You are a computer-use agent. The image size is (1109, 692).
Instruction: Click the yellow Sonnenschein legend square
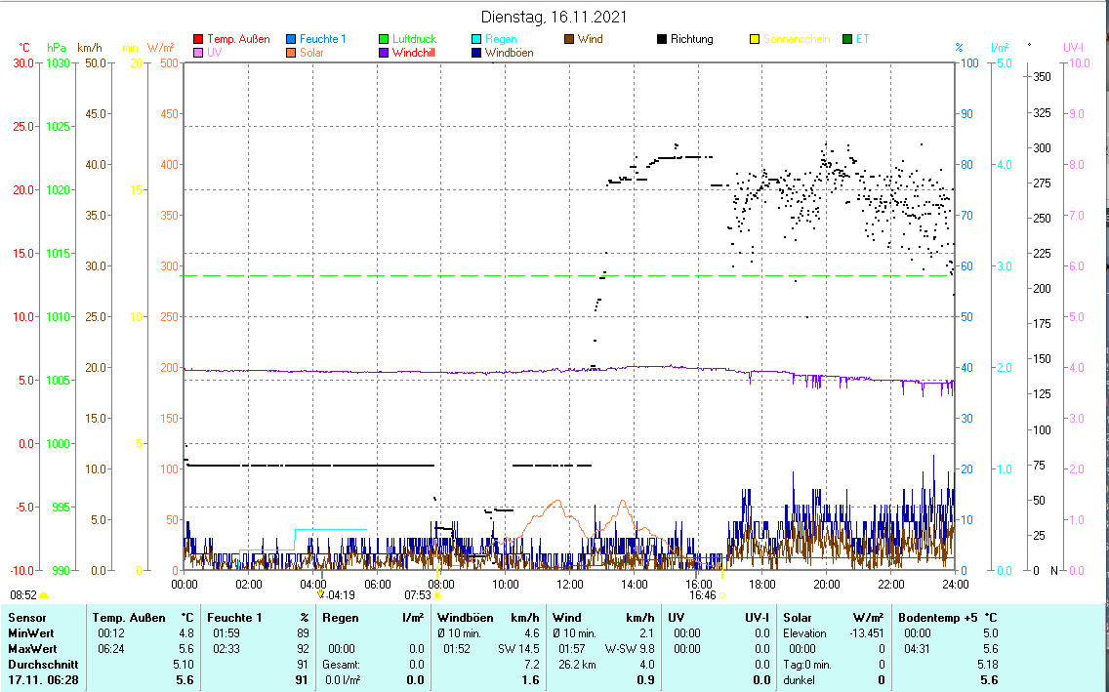(755, 40)
